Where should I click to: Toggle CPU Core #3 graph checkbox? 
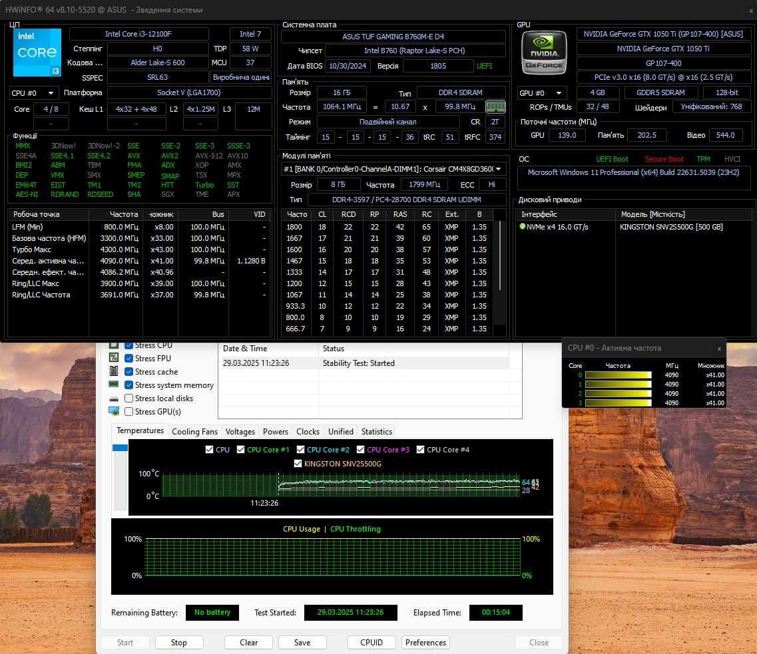click(x=360, y=450)
